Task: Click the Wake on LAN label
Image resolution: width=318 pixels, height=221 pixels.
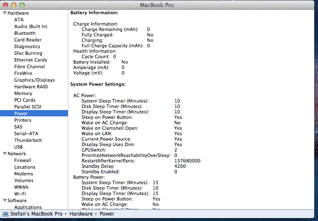Action: point(97,134)
